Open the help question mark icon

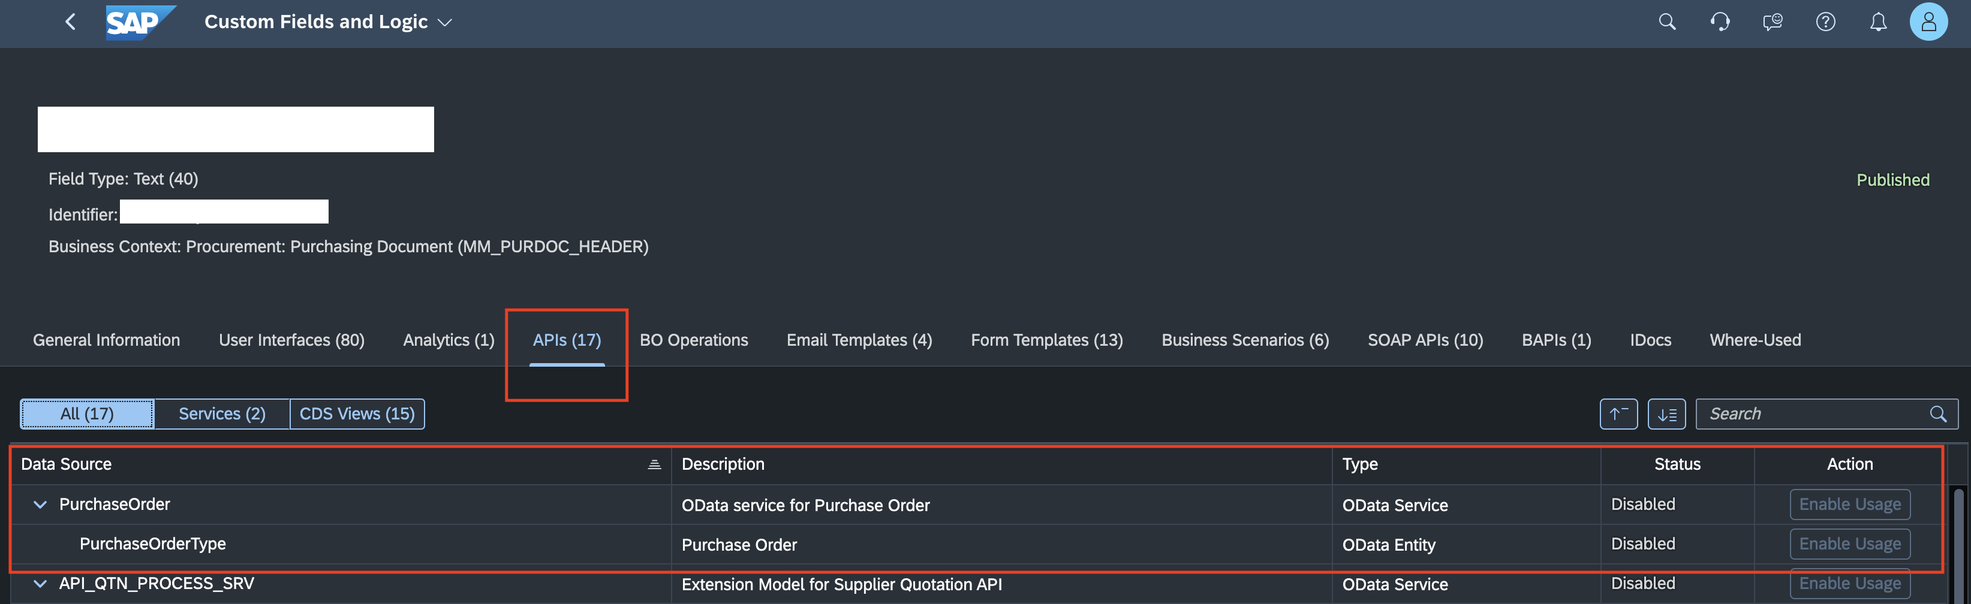[x=1826, y=22]
